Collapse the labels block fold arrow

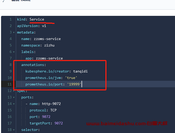point(14,52)
